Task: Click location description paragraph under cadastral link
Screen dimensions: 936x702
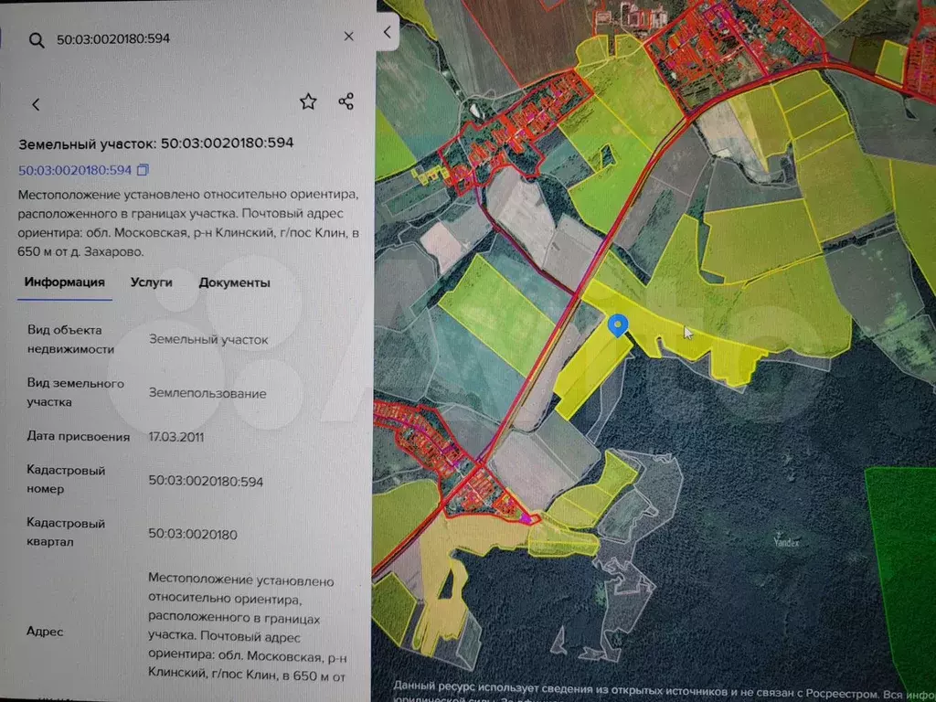Action: pyautogui.click(x=188, y=223)
